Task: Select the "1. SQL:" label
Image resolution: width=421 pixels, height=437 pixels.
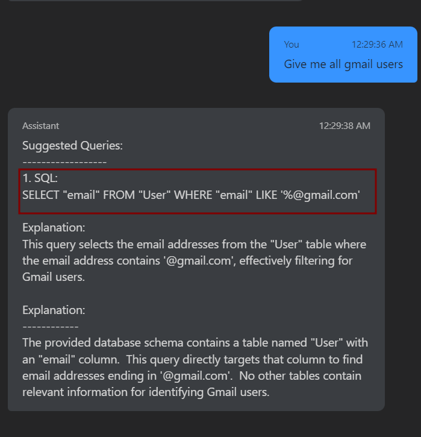Action: point(40,178)
